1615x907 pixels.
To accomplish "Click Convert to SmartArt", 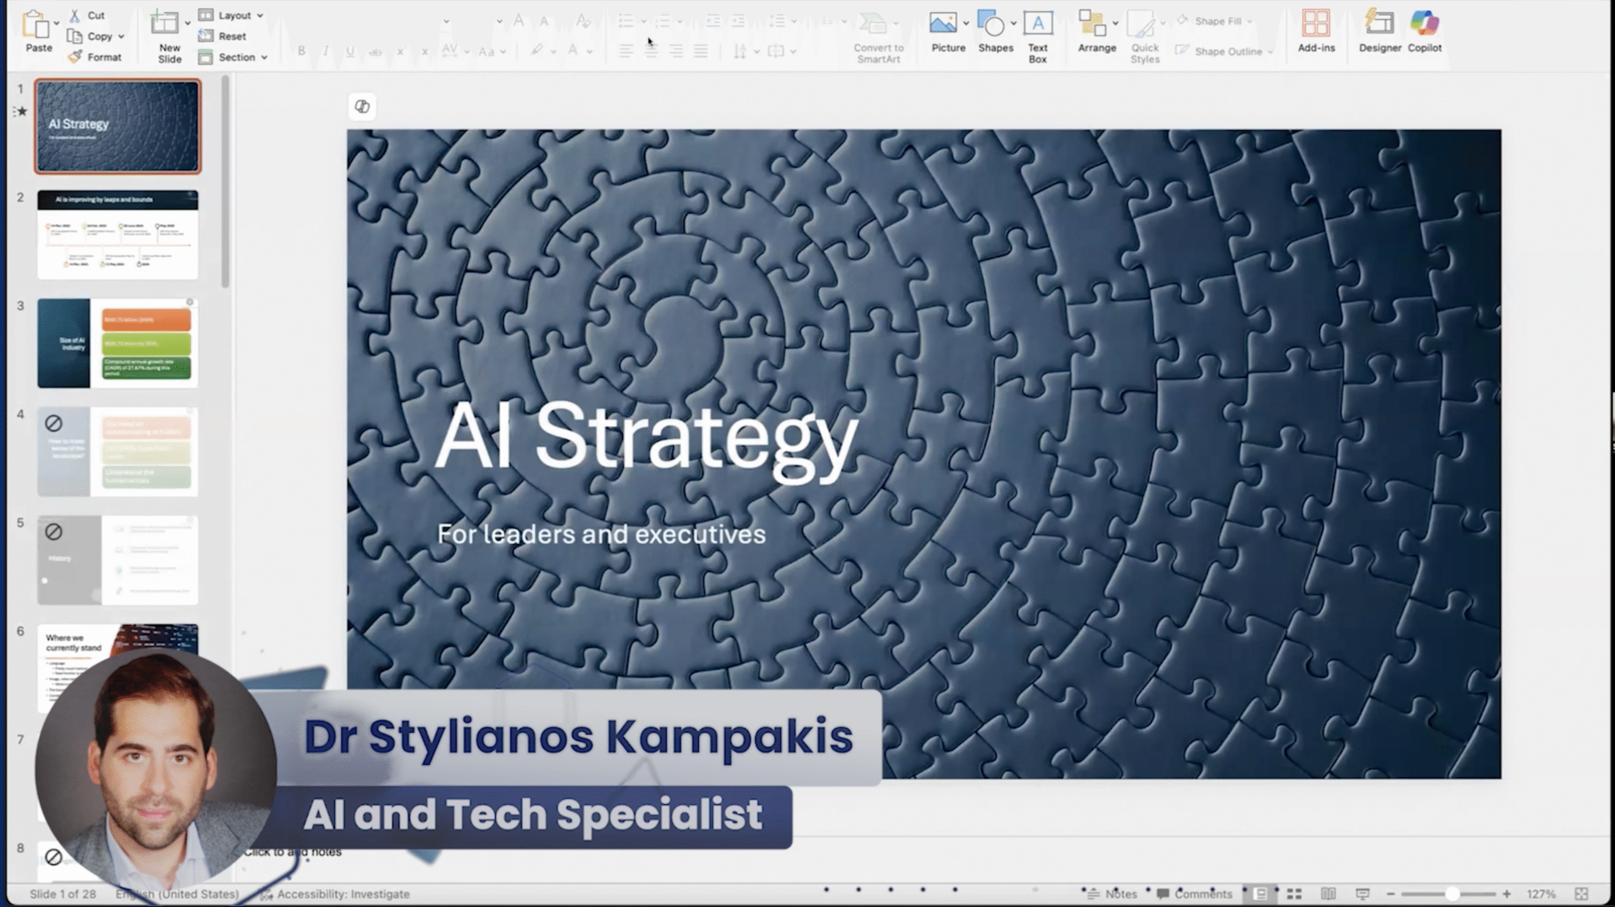I will [x=878, y=38].
